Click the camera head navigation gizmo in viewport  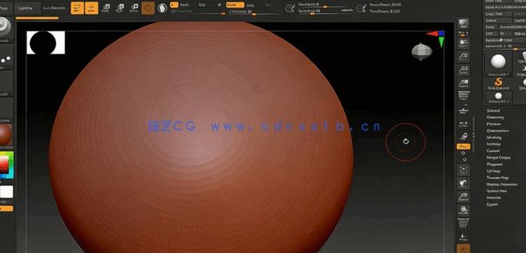422,52
